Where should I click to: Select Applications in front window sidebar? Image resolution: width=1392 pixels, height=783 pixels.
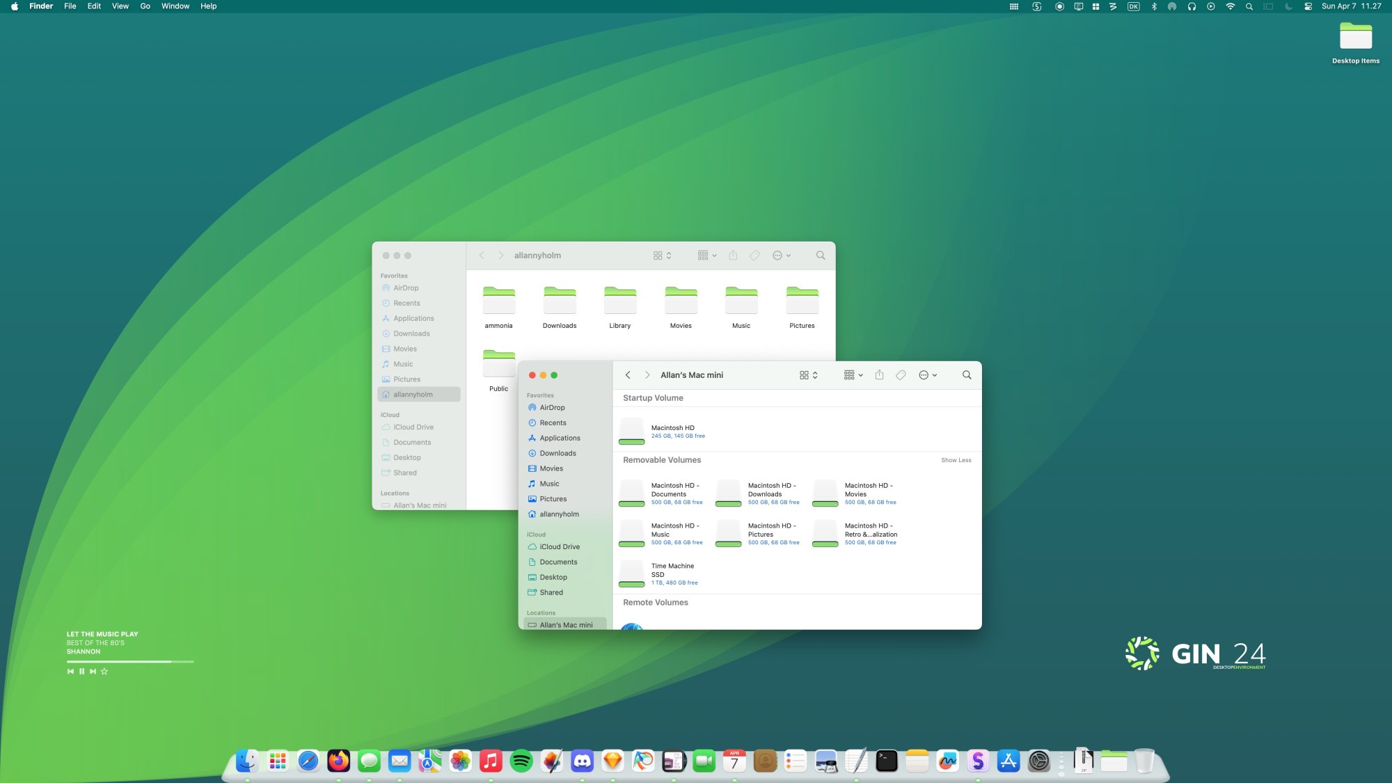[x=565, y=438]
